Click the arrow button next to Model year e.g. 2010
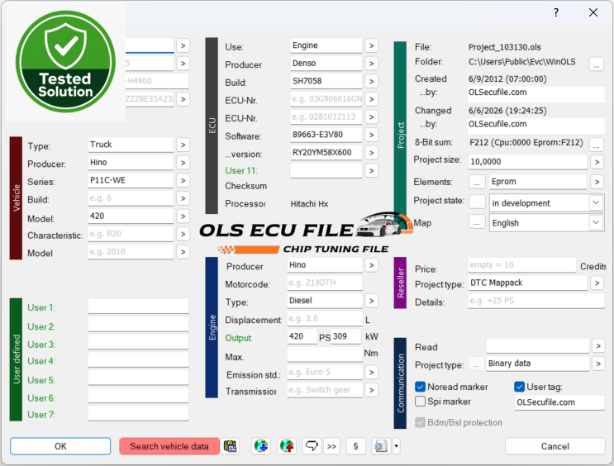 (183, 252)
